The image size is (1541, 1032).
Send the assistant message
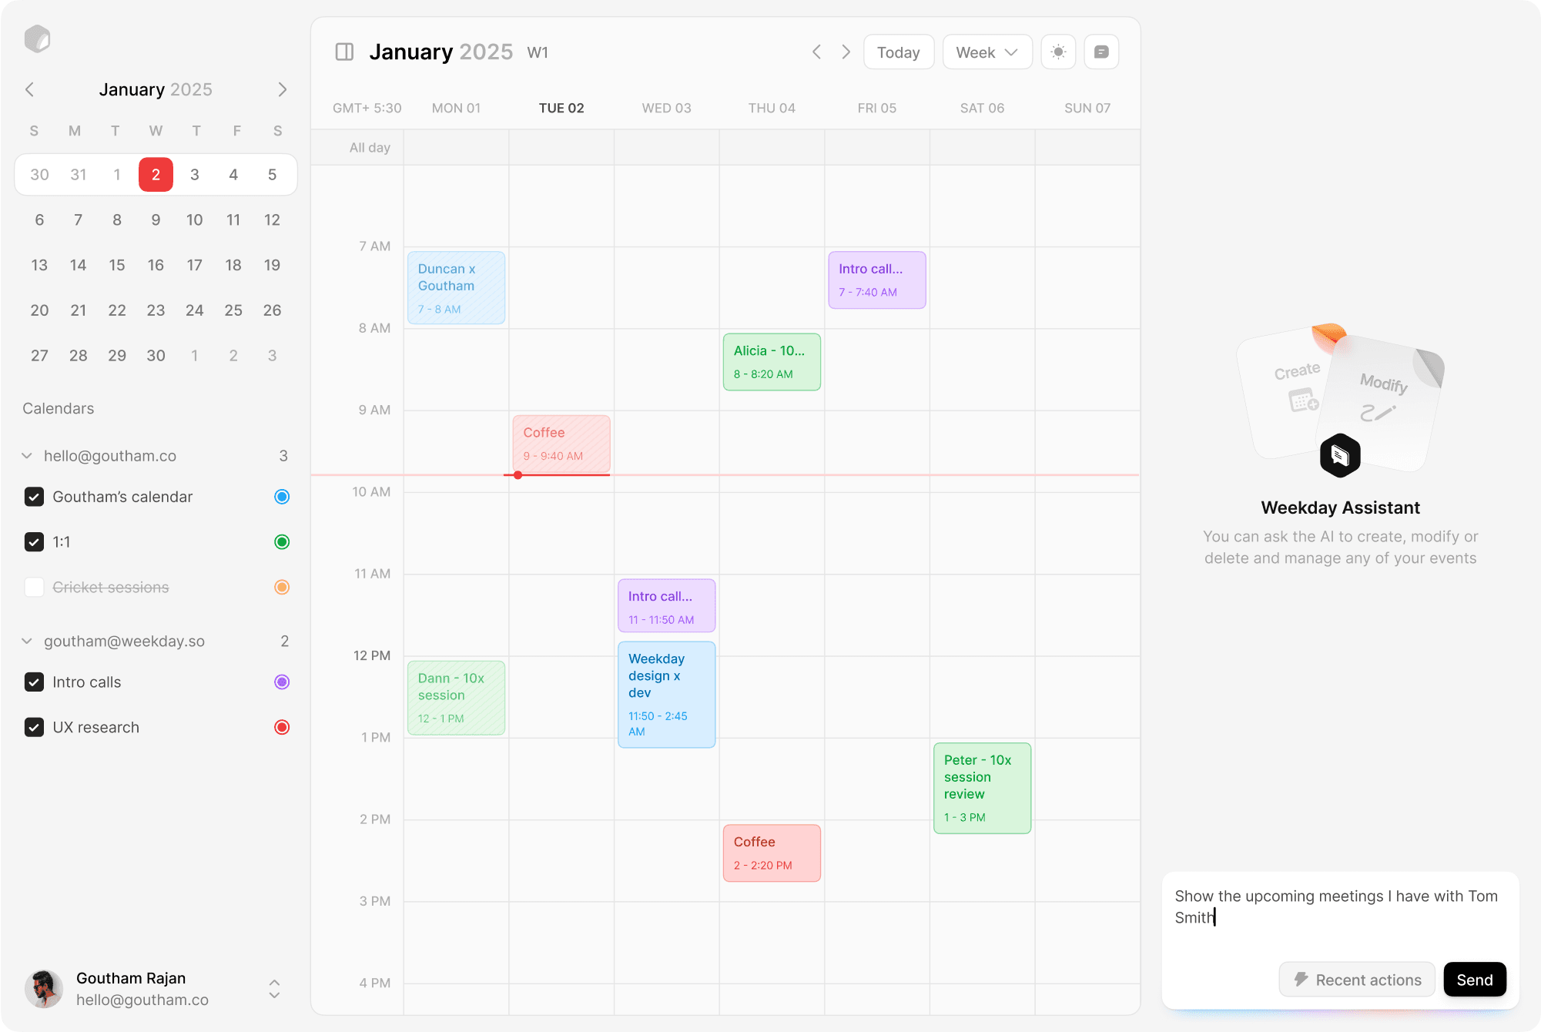point(1474,980)
